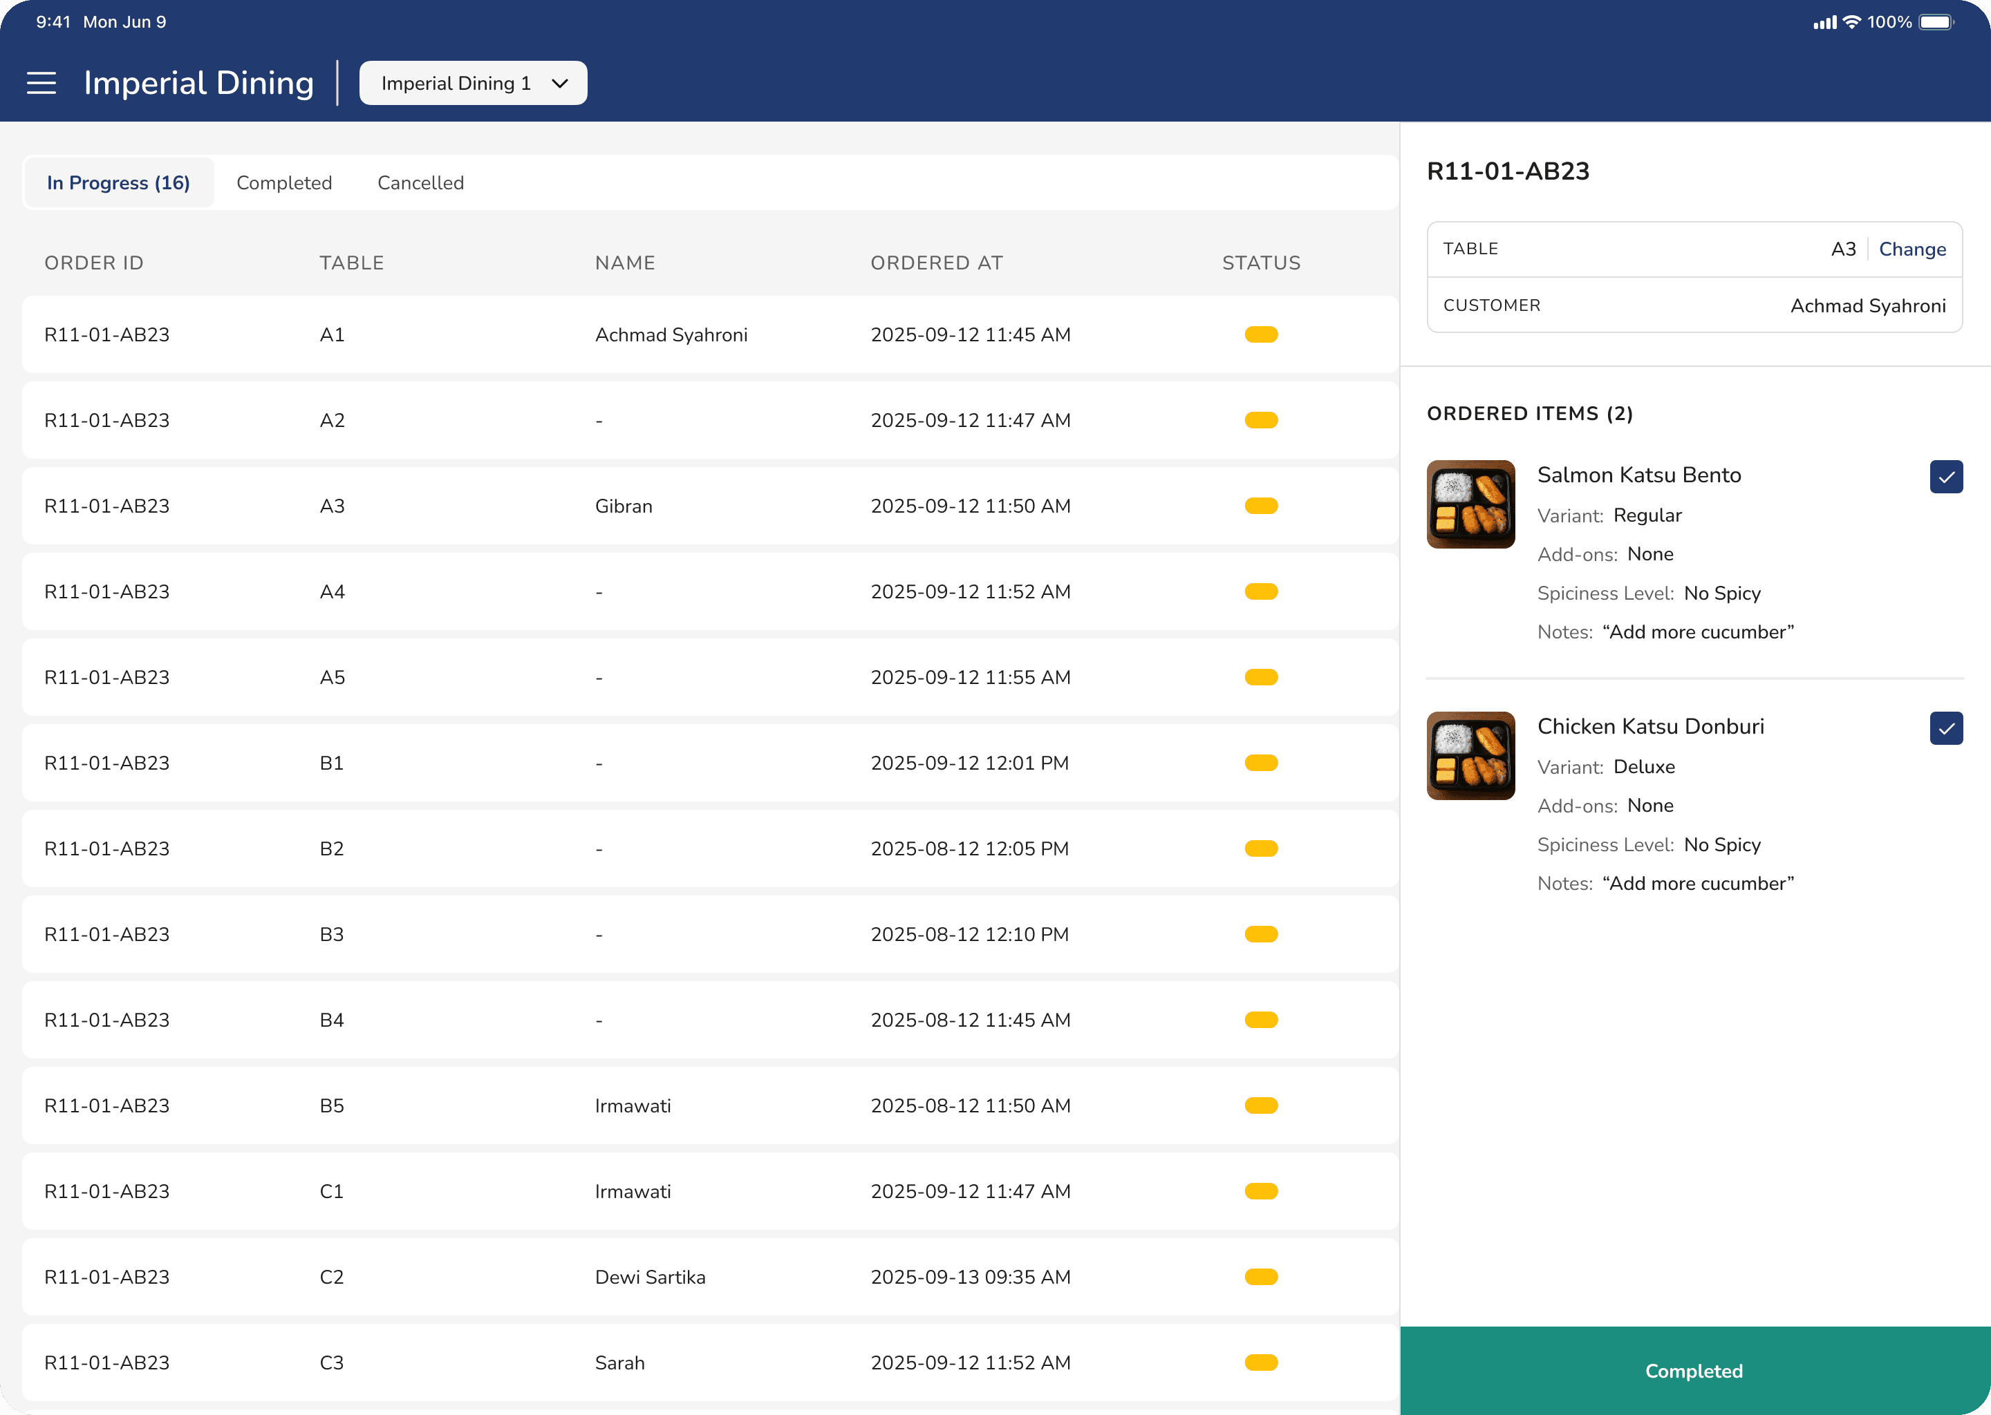This screenshot has width=1991, height=1415.
Task: Click the yellow status pill for table B2
Action: tap(1260, 848)
